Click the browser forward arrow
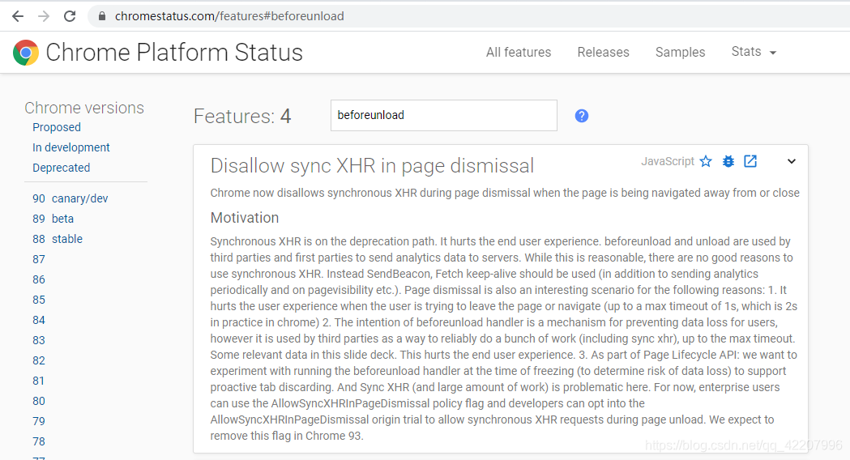850x460 pixels. point(44,16)
